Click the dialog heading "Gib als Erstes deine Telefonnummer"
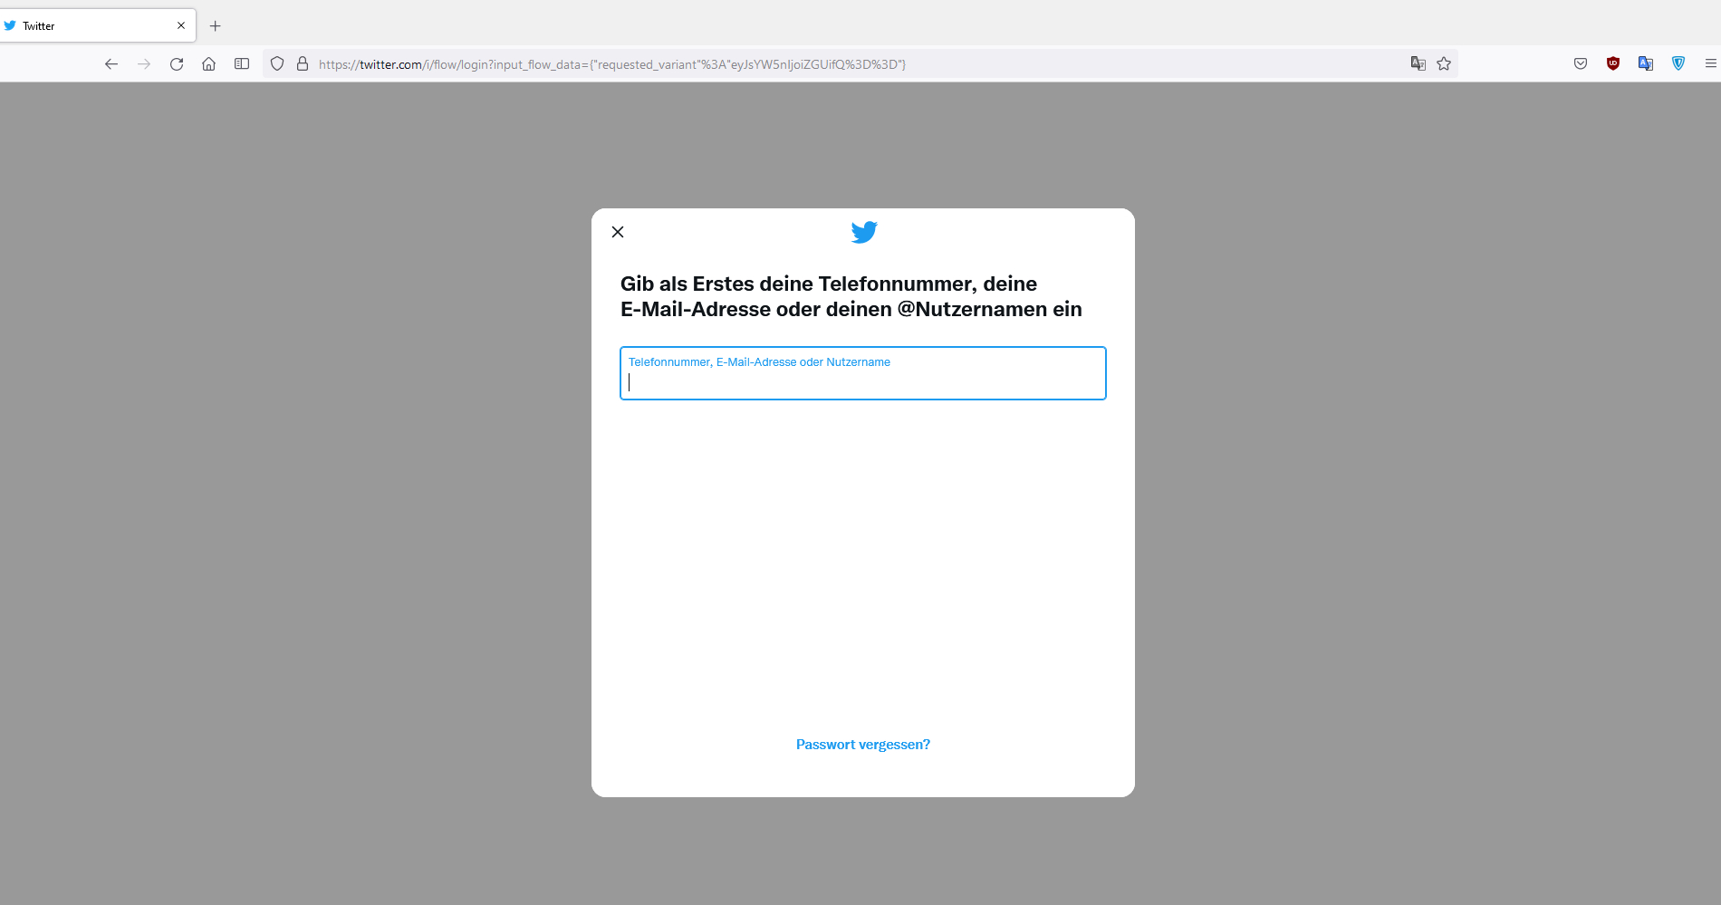 (x=851, y=296)
